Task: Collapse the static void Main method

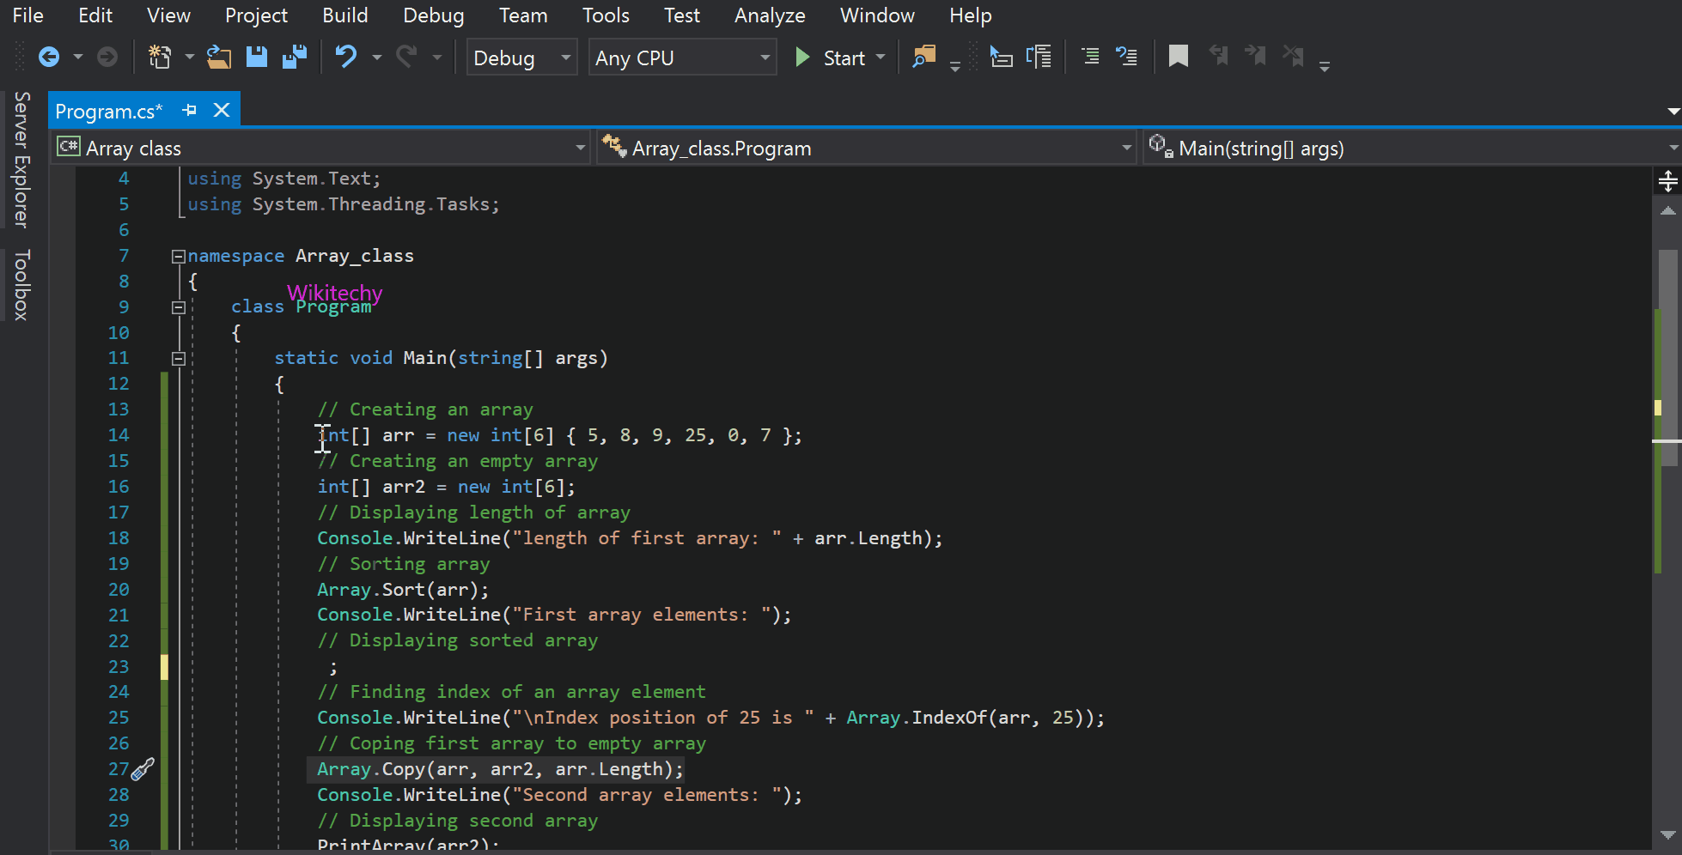Action: click(179, 359)
